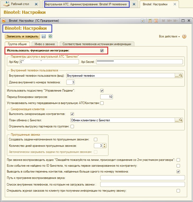193x202 pixels.
Task: Open lookup magnifier for Обмен клиентами с Бинотел
Action: pyautogui.click(x=181, y=120)
